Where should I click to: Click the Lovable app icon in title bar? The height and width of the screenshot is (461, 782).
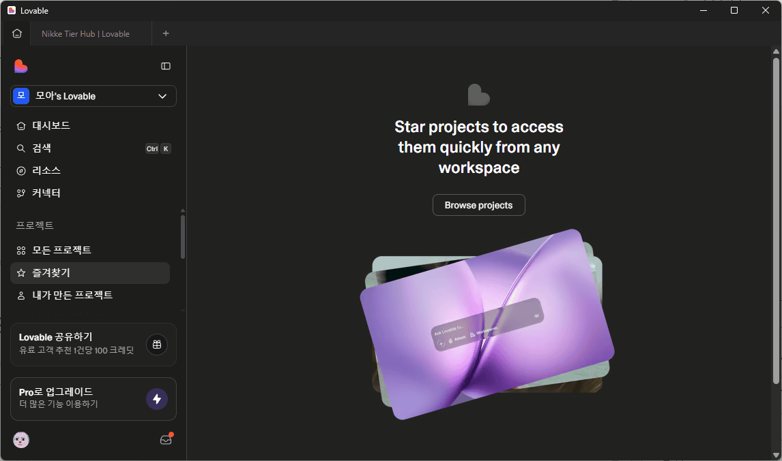click(x=12, y=10)
